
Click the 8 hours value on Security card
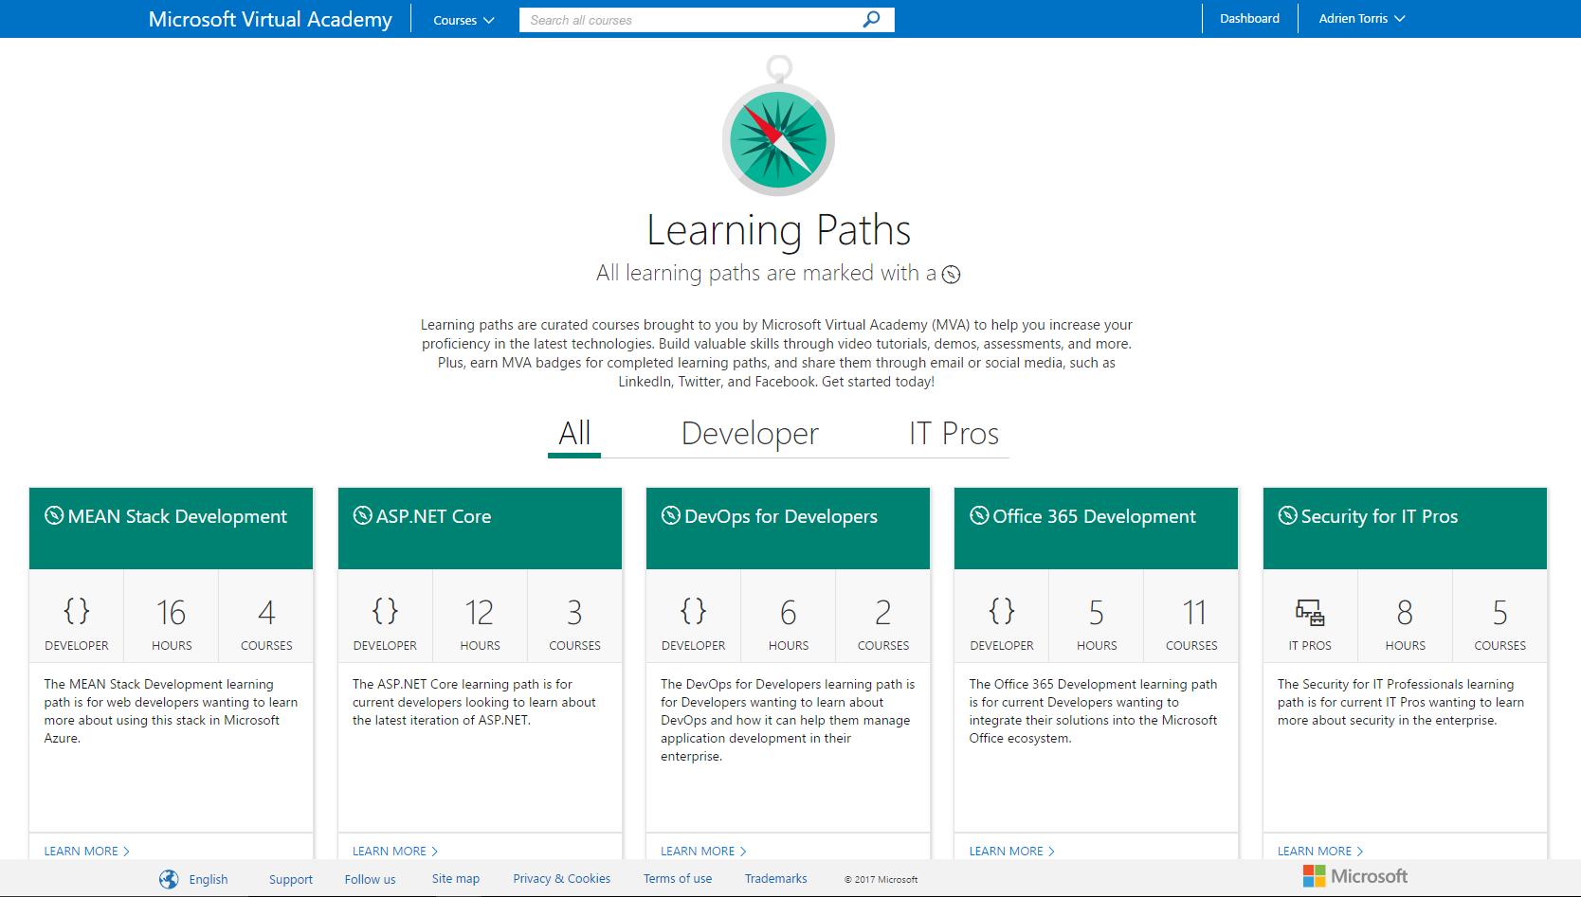point(1405,613)
